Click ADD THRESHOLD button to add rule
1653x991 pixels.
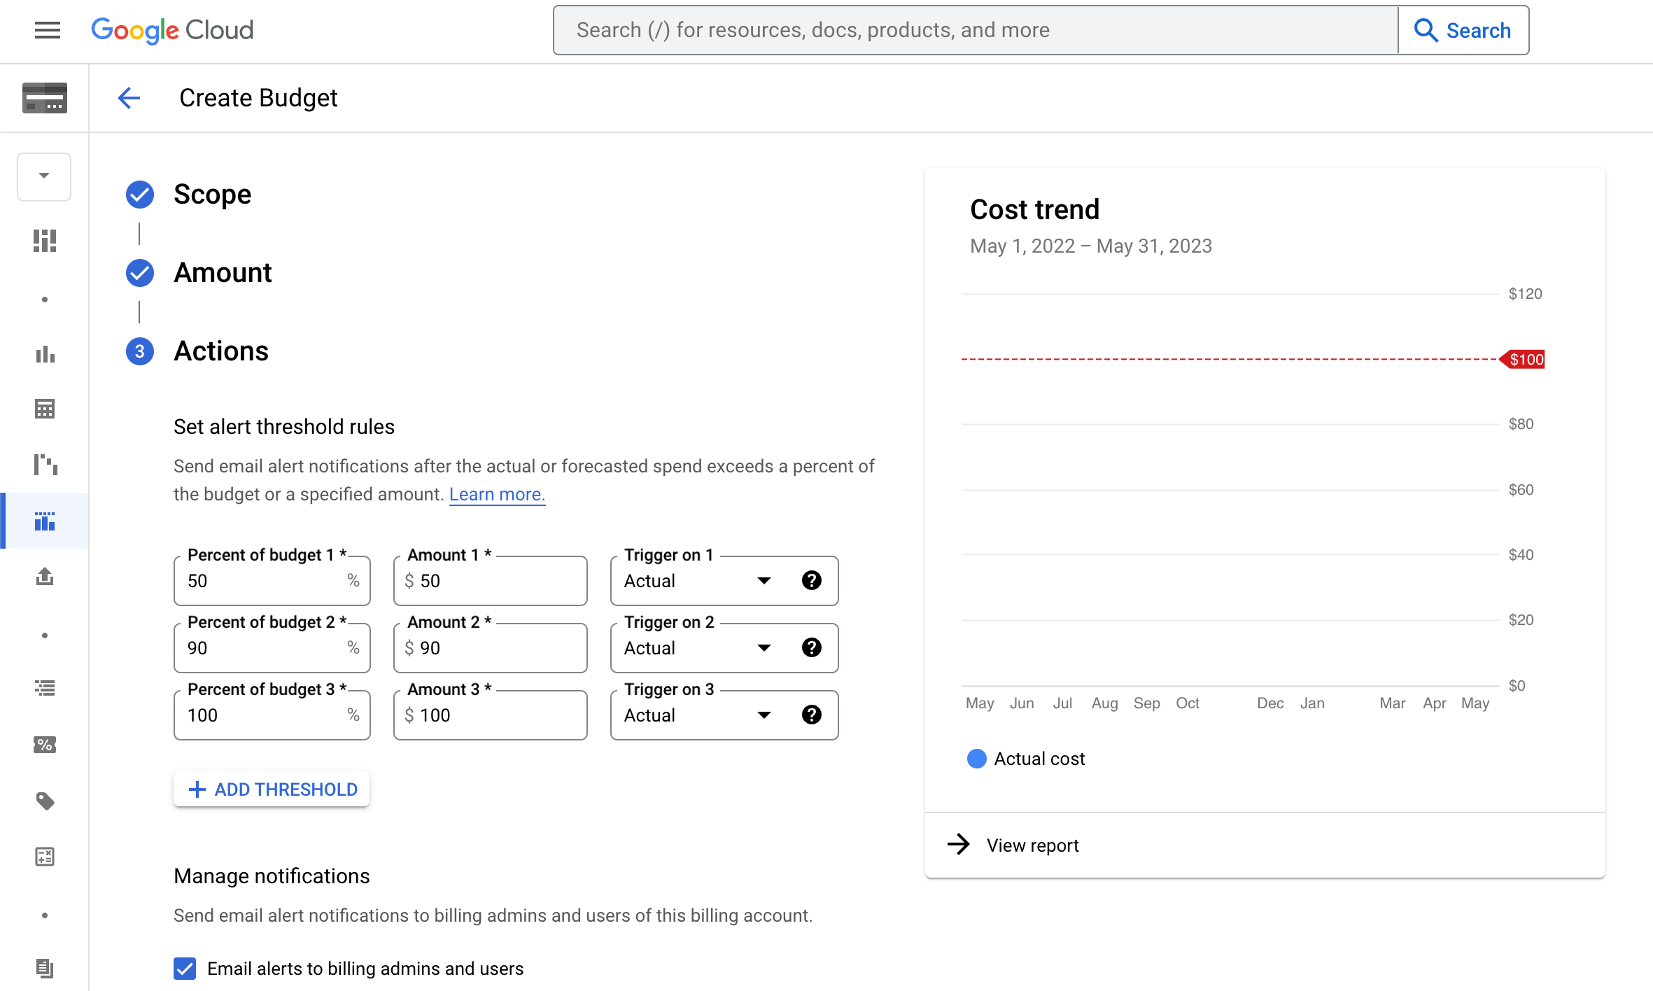271,788
